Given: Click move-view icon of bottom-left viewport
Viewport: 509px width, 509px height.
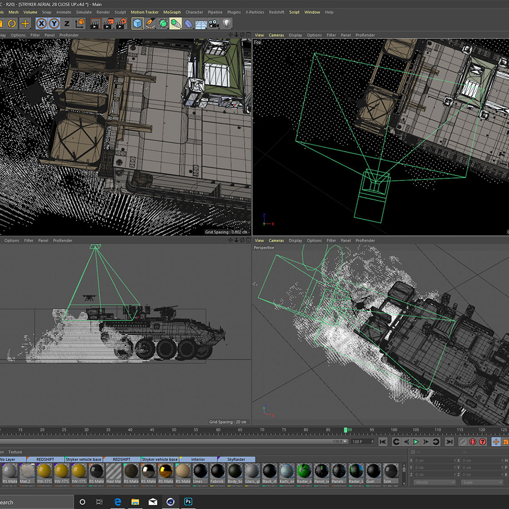Looking at the screenshot, I should [x=230, y=240].
